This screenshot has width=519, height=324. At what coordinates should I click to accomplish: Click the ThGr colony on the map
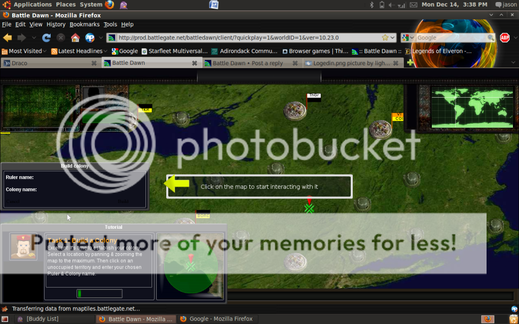295,110
